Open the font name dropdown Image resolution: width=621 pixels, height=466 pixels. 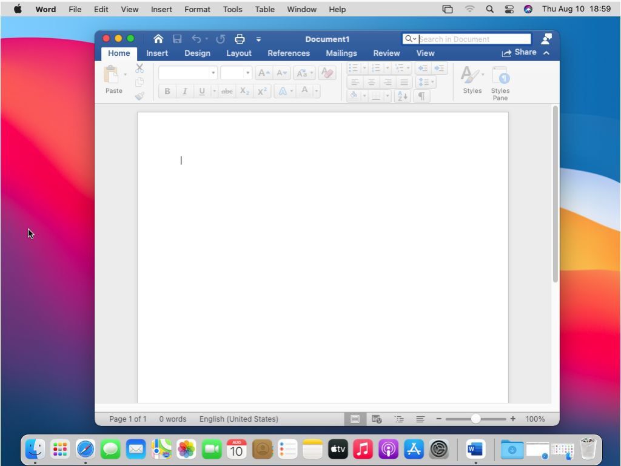click(x=213, y=73)
